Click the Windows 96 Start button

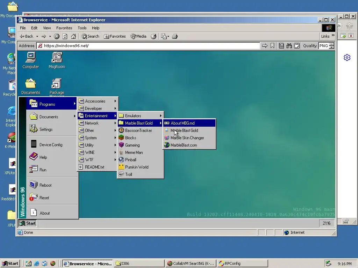(x=28, y=223)
